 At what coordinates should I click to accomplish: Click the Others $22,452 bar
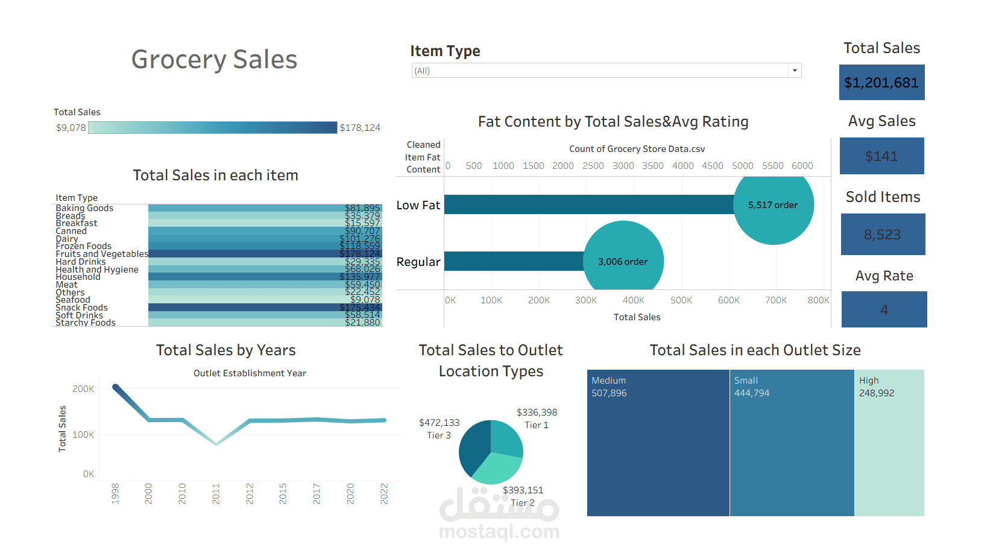click(265, 292)
